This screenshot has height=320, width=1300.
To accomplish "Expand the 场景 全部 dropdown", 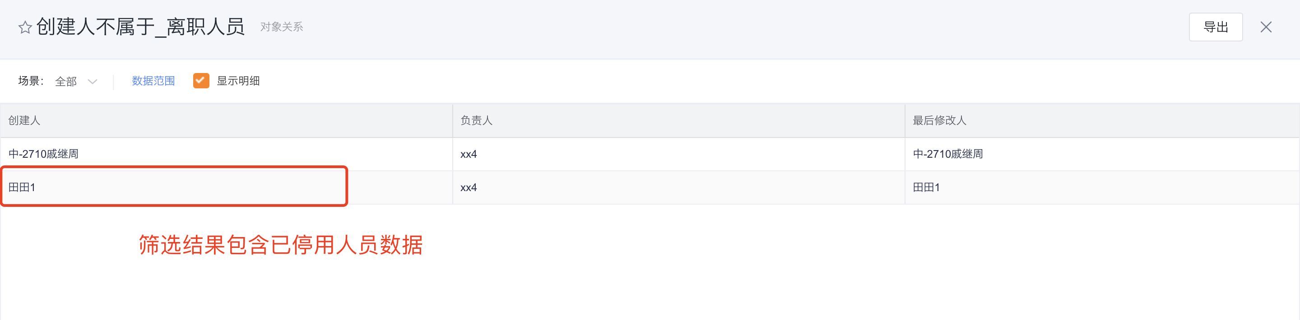I will click(x=76, y=81).
